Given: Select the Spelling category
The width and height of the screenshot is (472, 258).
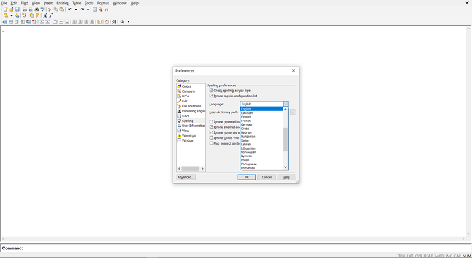Looking at the screenshot, I should pos(187,121).
